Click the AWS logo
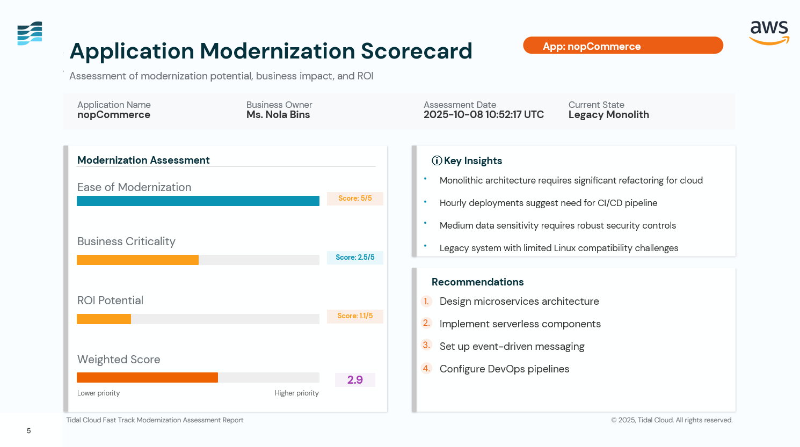Screen dimensions: 800x447 coord(769,33)
